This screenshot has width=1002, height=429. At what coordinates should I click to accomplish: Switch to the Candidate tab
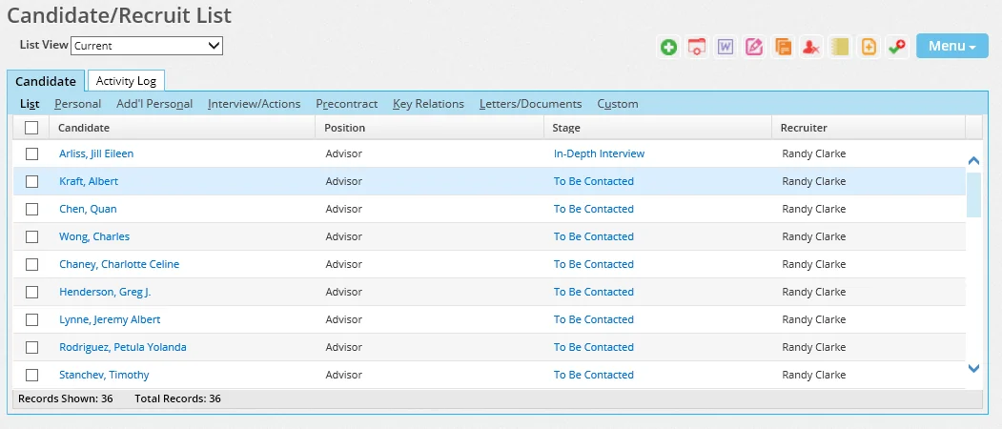click(46, 81)
